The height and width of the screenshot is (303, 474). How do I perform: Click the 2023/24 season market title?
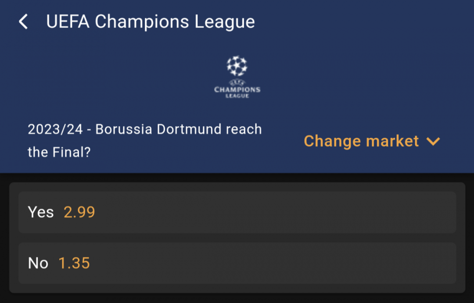[x=144, y=140]
